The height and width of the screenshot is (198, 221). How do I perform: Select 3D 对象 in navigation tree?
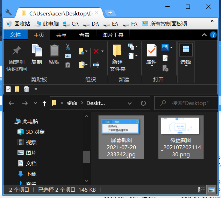coord(31,132)
